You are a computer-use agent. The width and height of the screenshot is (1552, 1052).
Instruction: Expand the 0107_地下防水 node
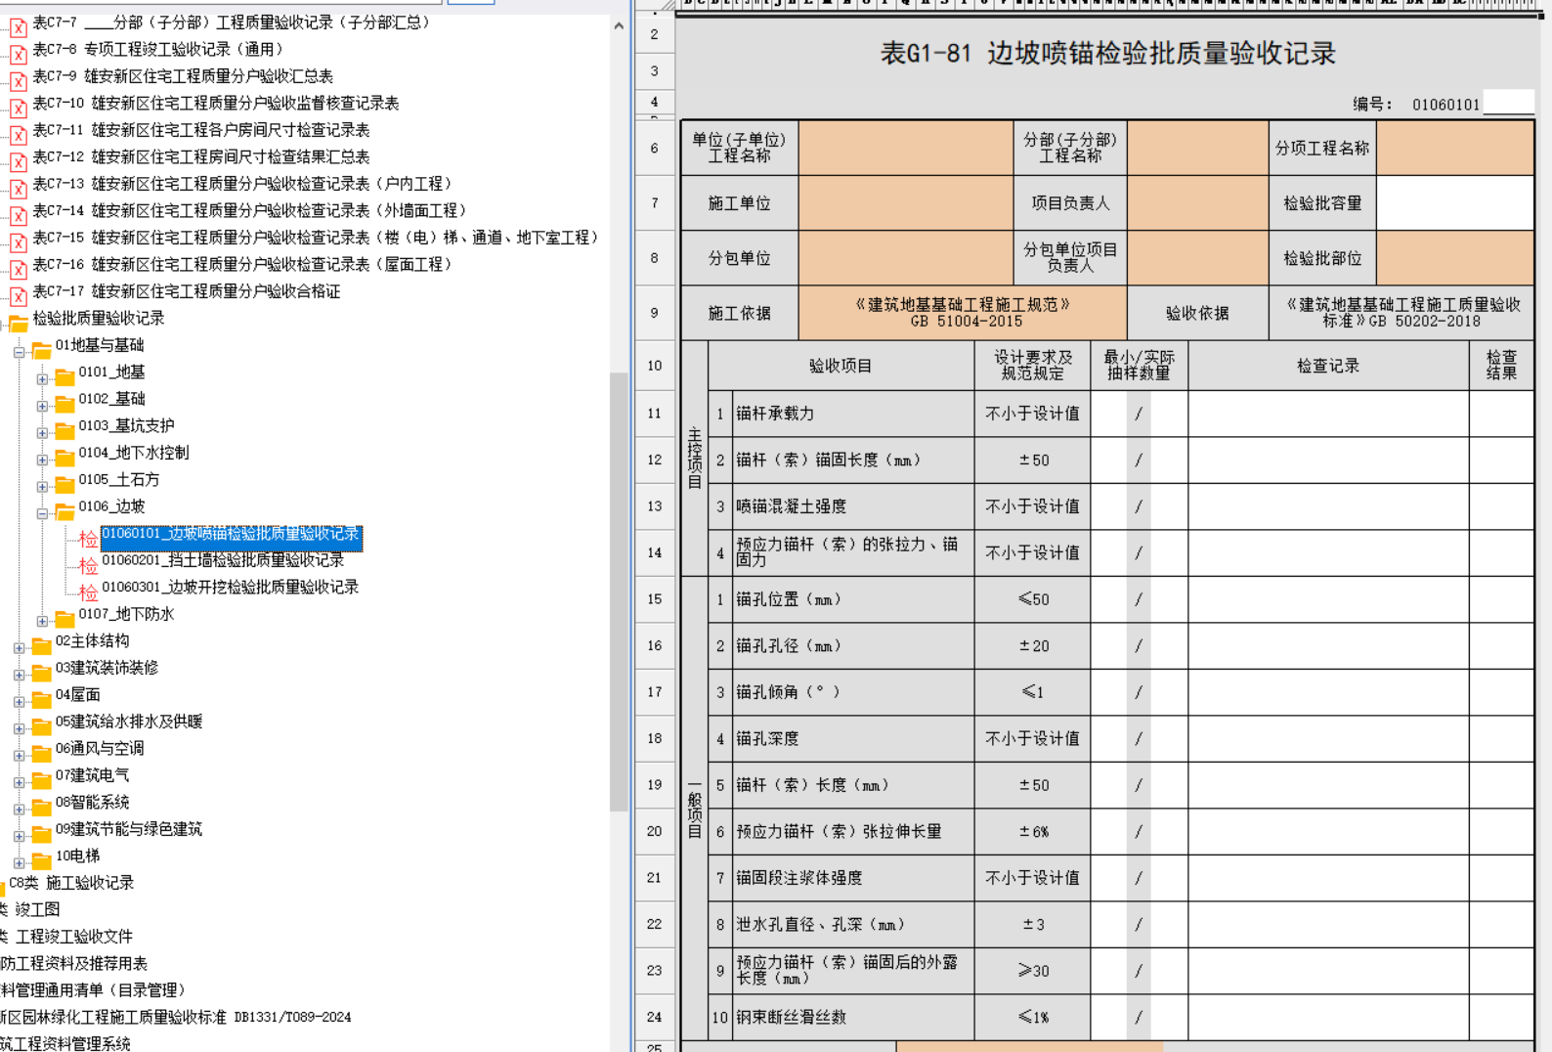coord(42,621)
